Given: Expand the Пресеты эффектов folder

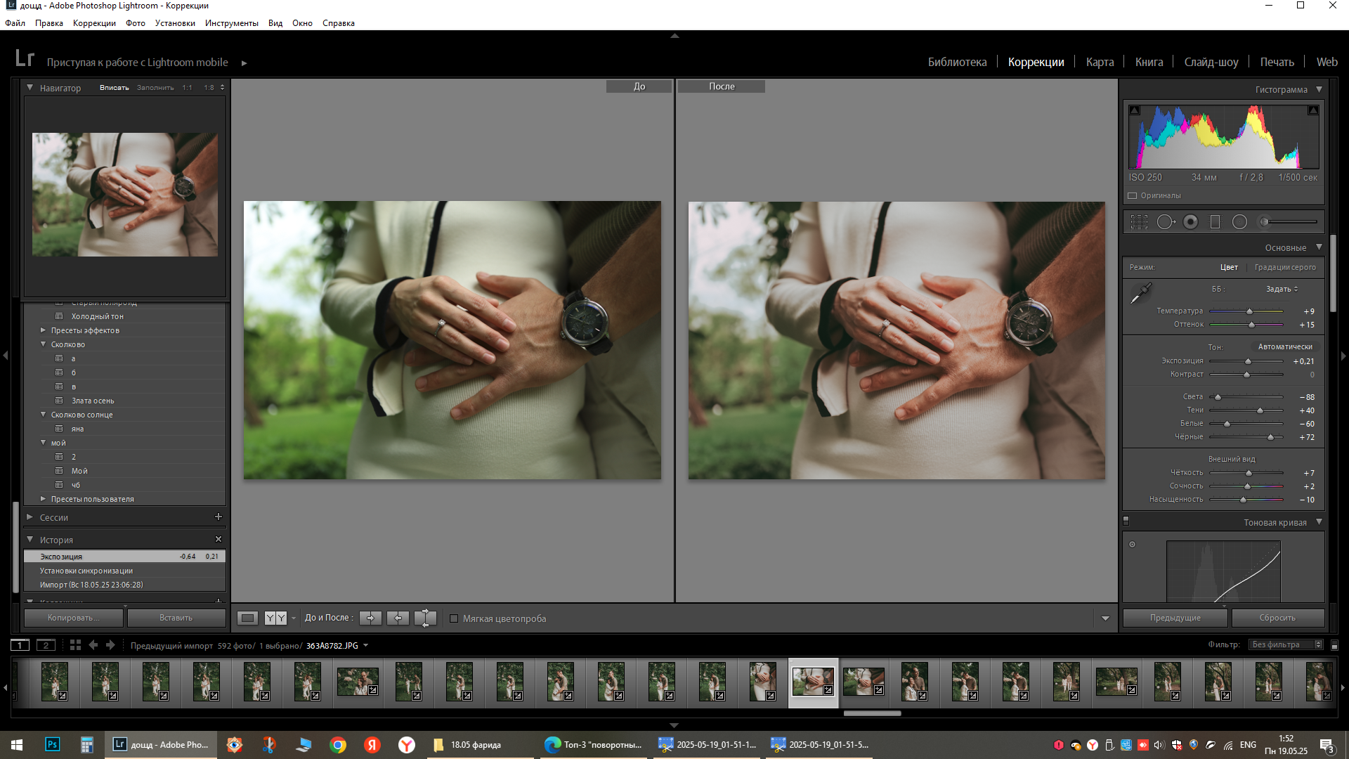Looking at the screenshot, I should point(43,330).
